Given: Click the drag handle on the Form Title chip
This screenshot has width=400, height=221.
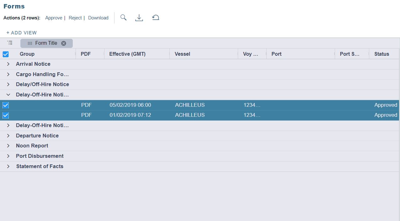Looking at the screenshot, I should pos(30,43).
